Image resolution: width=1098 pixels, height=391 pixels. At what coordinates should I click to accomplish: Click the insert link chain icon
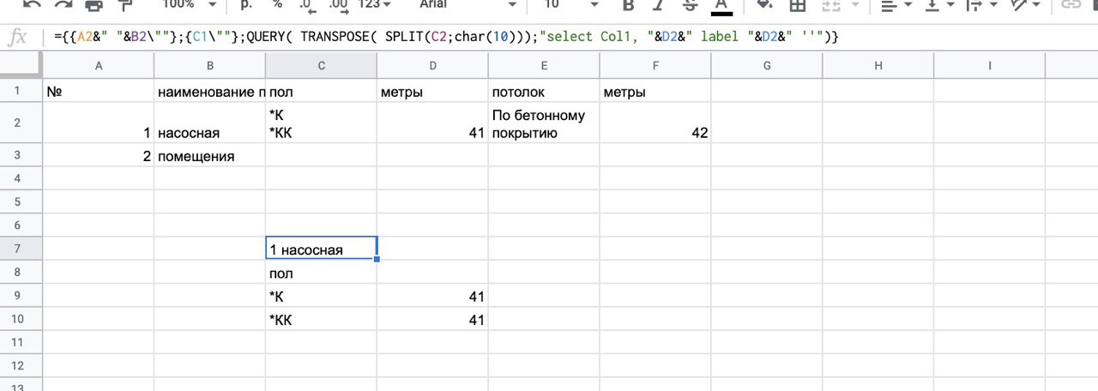click(x=1071, y=5)
